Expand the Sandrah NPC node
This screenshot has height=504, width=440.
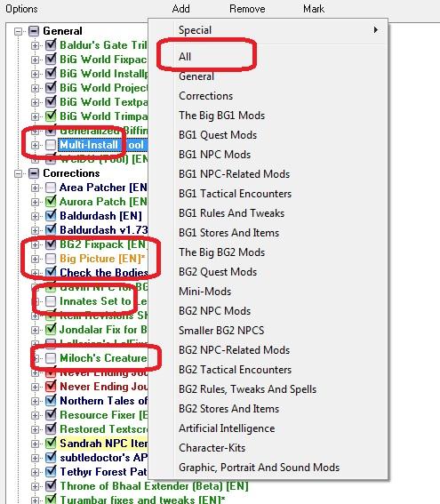[x=35, y=444]
